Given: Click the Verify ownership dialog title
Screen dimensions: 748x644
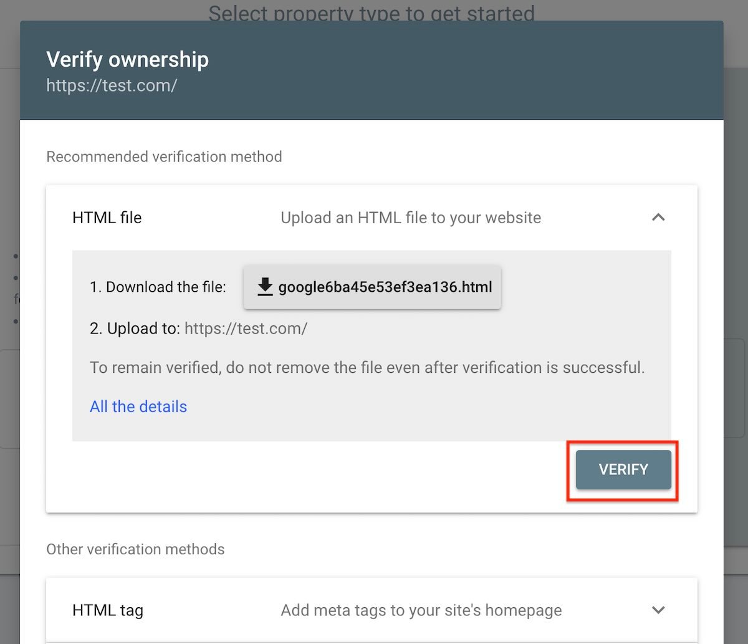Looking at the screenshot, I should pyautogui.click(x=127, y=60).
